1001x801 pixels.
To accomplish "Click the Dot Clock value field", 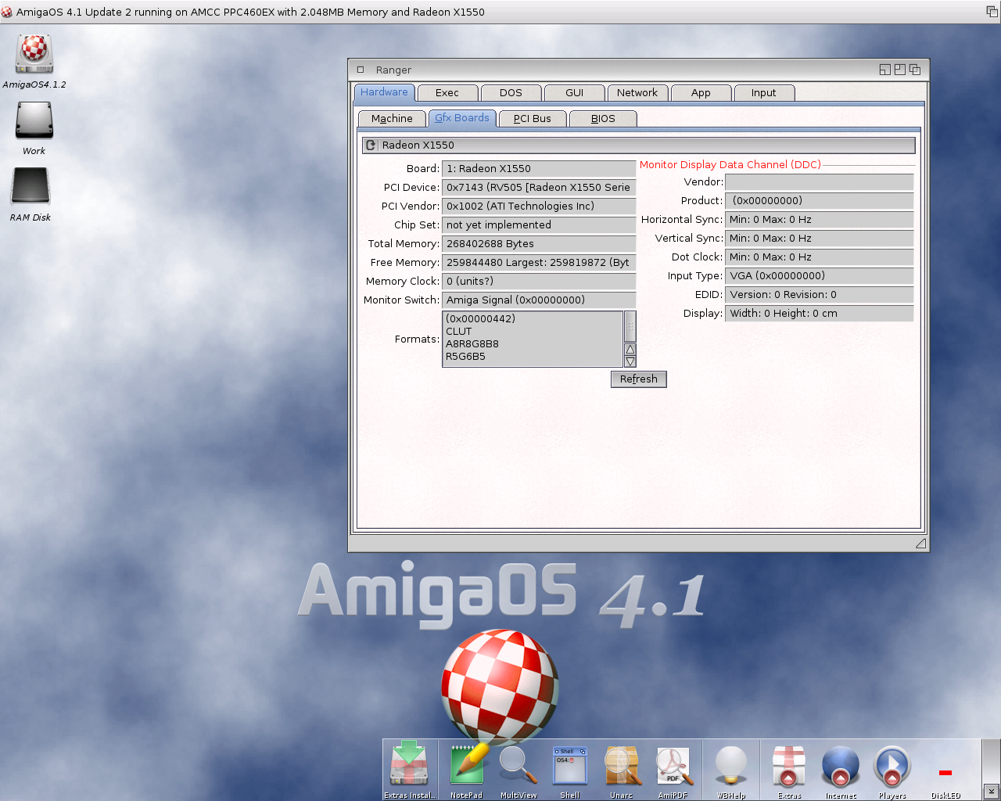I will tap(820, 257).
